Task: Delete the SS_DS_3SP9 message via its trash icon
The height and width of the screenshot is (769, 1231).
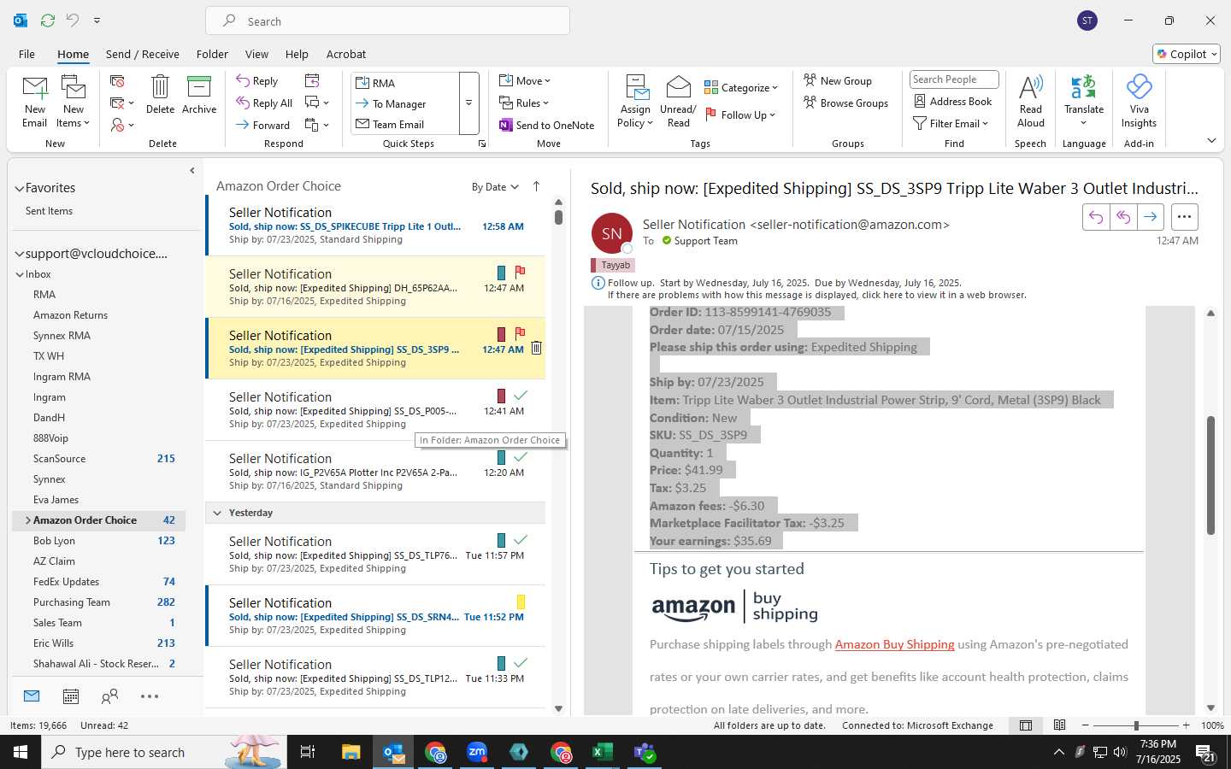Action: click(536, 348)
